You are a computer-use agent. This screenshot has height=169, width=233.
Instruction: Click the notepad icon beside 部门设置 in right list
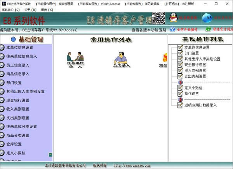tap(180, 53)
